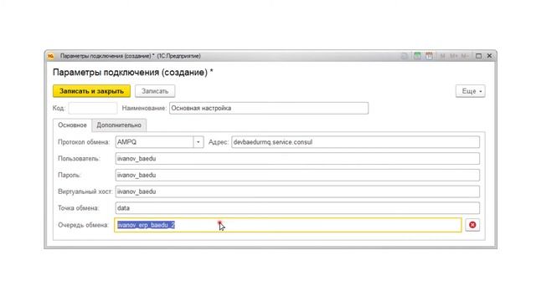Click the Пароль input field

point(297,175)
